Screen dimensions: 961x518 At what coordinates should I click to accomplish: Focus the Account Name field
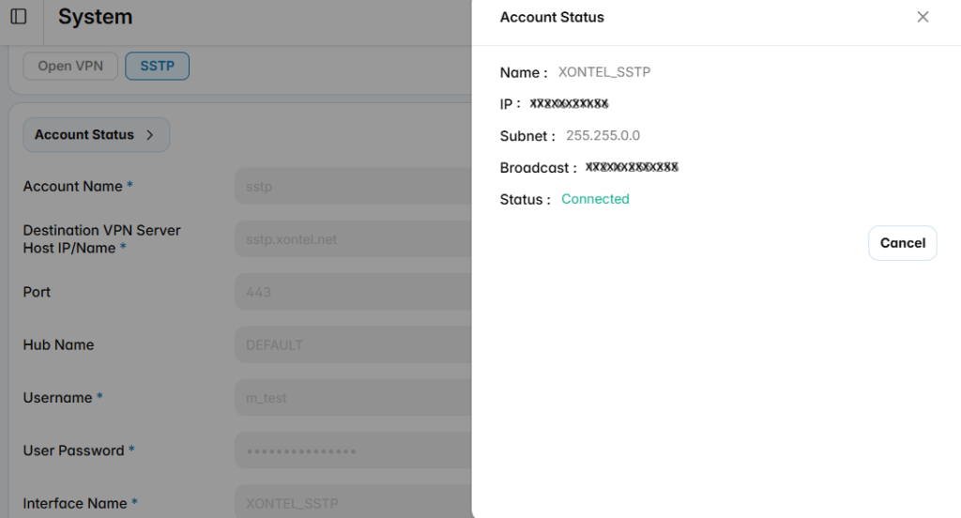(353, 187)
